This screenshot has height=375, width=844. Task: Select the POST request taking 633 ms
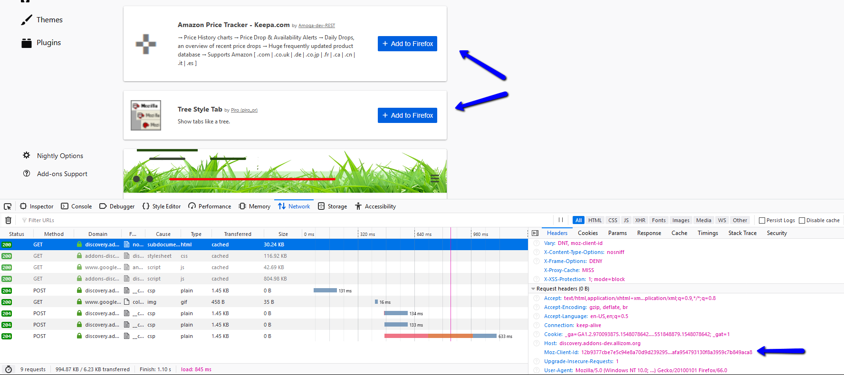[264, 336]
